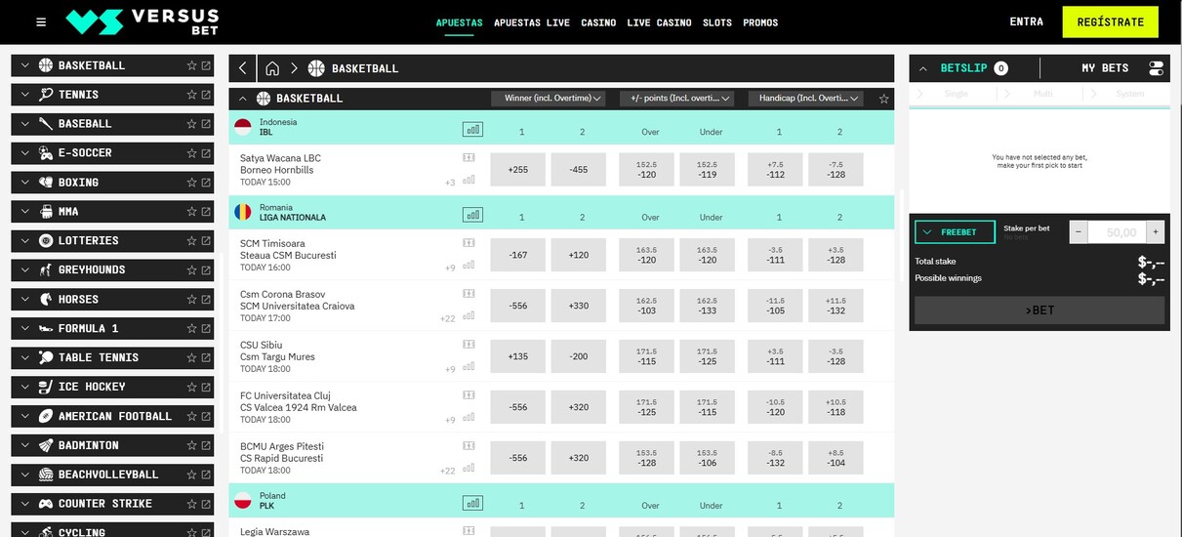1182x537 pixels.
Task: Open stats chart for Romania Liga Nationala
Action: (472, 215)
